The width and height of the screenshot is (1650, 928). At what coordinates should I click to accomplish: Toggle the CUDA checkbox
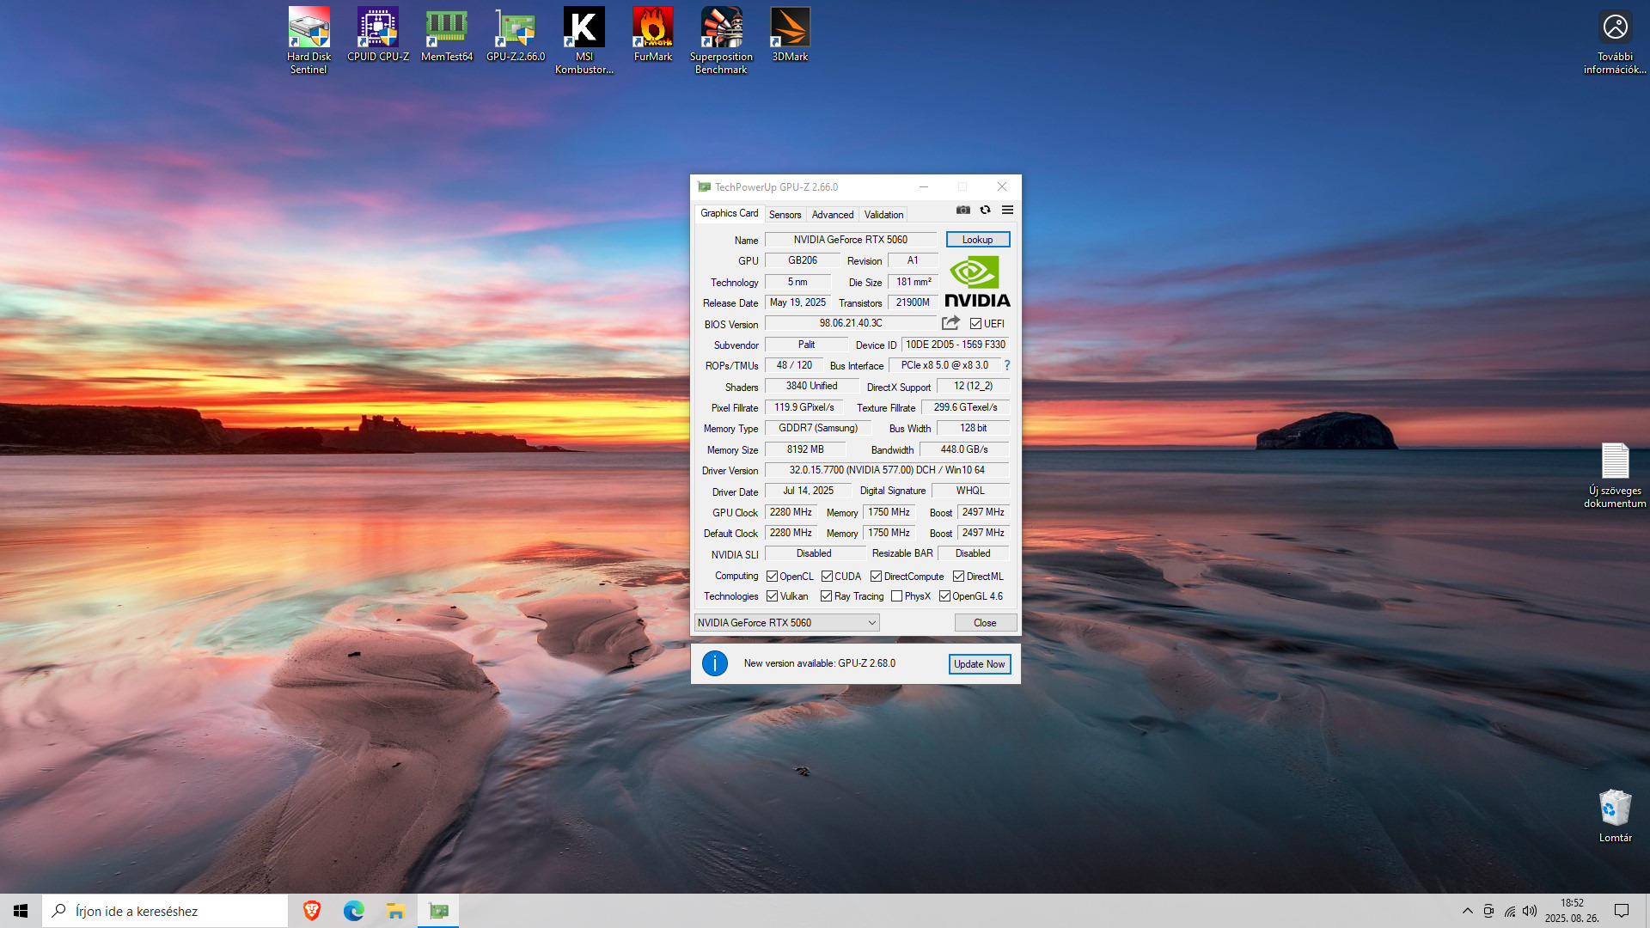pyautogui.click(x=827, y=577)
